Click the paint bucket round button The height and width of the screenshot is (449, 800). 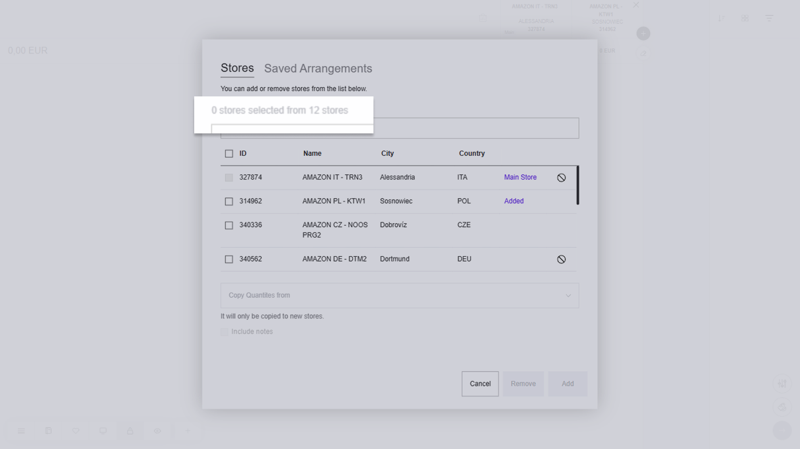point(782,407)
